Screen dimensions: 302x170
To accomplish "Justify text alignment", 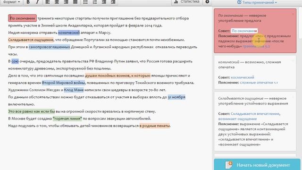I will click(x=75, y=2).
